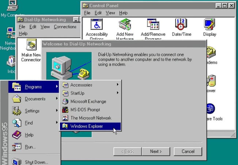Screen dimensions: 238x165
Task: Click the Documents folder icon in Start menu
Action: pyautogui.click(x=16, y=99)
